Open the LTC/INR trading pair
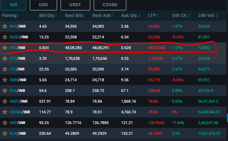228x141 pixels. (17, 69)
